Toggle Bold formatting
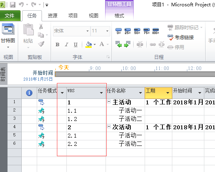 pyautogui.click(x=57, y=45)
